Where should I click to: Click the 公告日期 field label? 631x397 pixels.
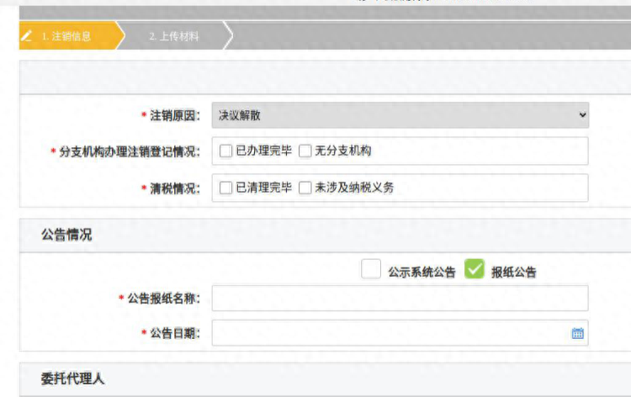[x=174, y=334]
